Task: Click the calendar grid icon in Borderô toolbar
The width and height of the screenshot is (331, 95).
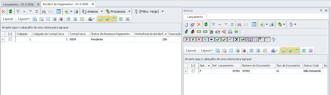Action: pyautogui.click(x=59, y=11)
